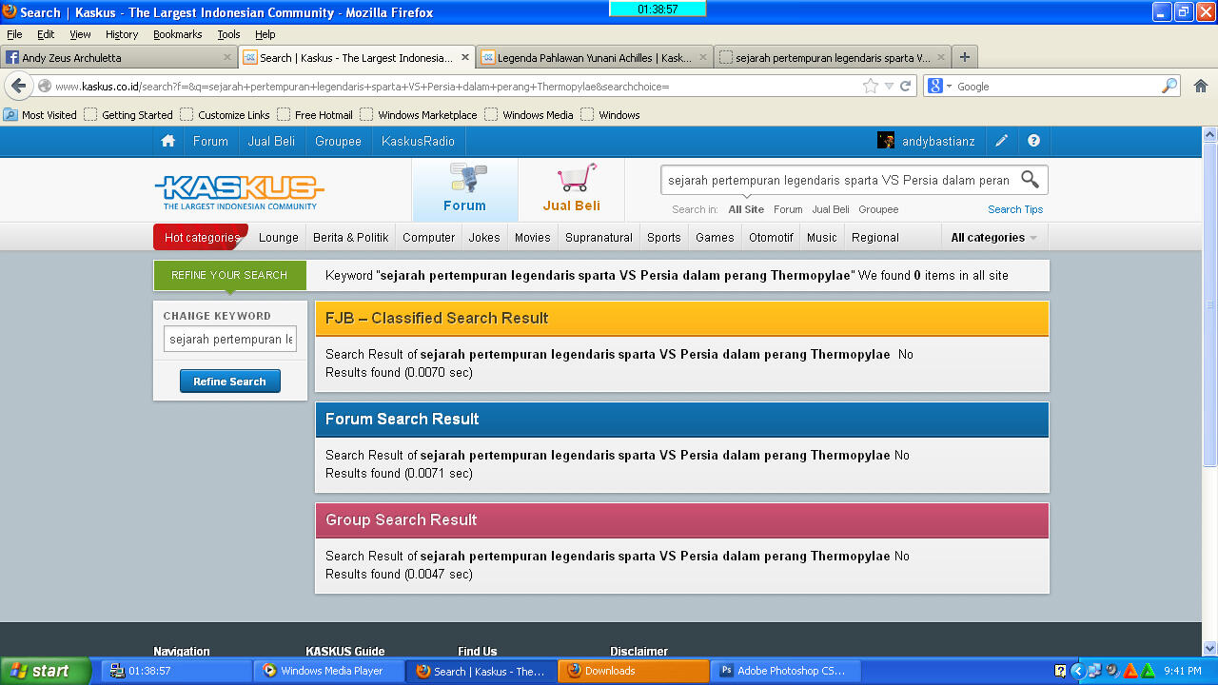
Task: Open the Search Tips link
Action: tap(1015, 209)
